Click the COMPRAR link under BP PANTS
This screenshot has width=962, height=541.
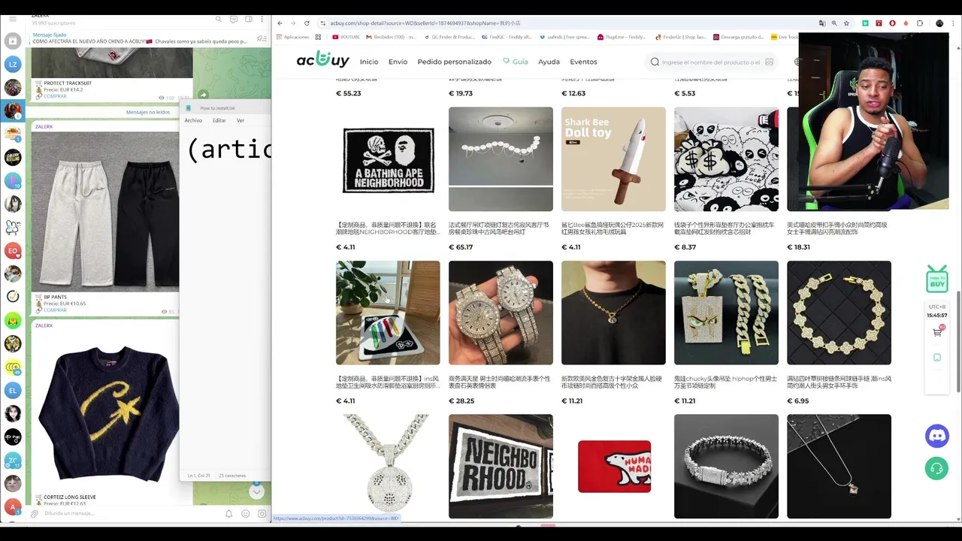[x=55, y=310]
